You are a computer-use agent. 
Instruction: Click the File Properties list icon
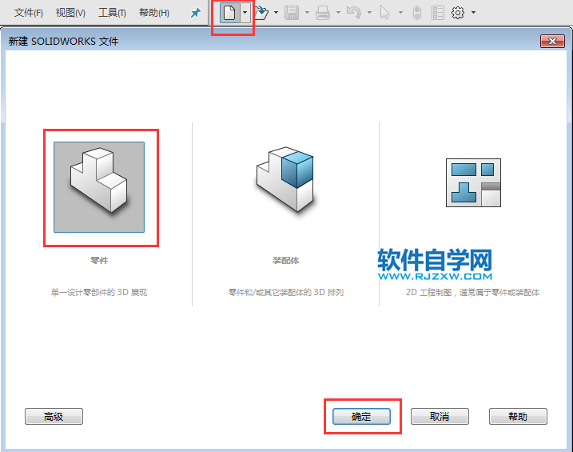(x=438, y=13)
